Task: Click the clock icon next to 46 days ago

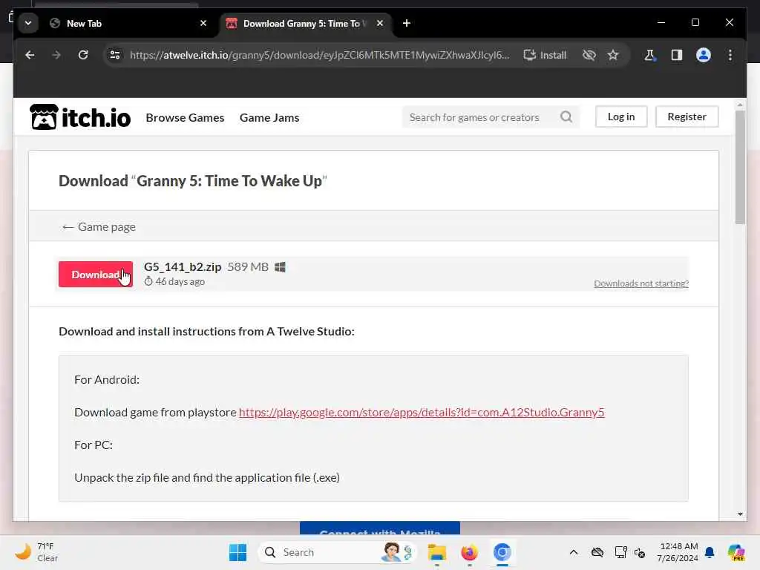Action: pos(148,281)
